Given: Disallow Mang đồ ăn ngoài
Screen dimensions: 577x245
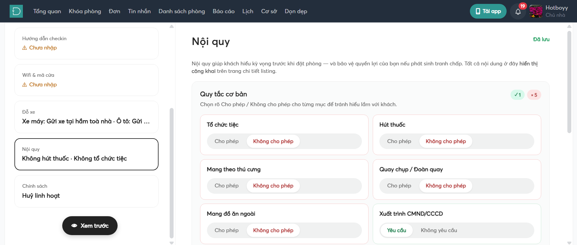Looking at the screenshot, I should [273, 230].
